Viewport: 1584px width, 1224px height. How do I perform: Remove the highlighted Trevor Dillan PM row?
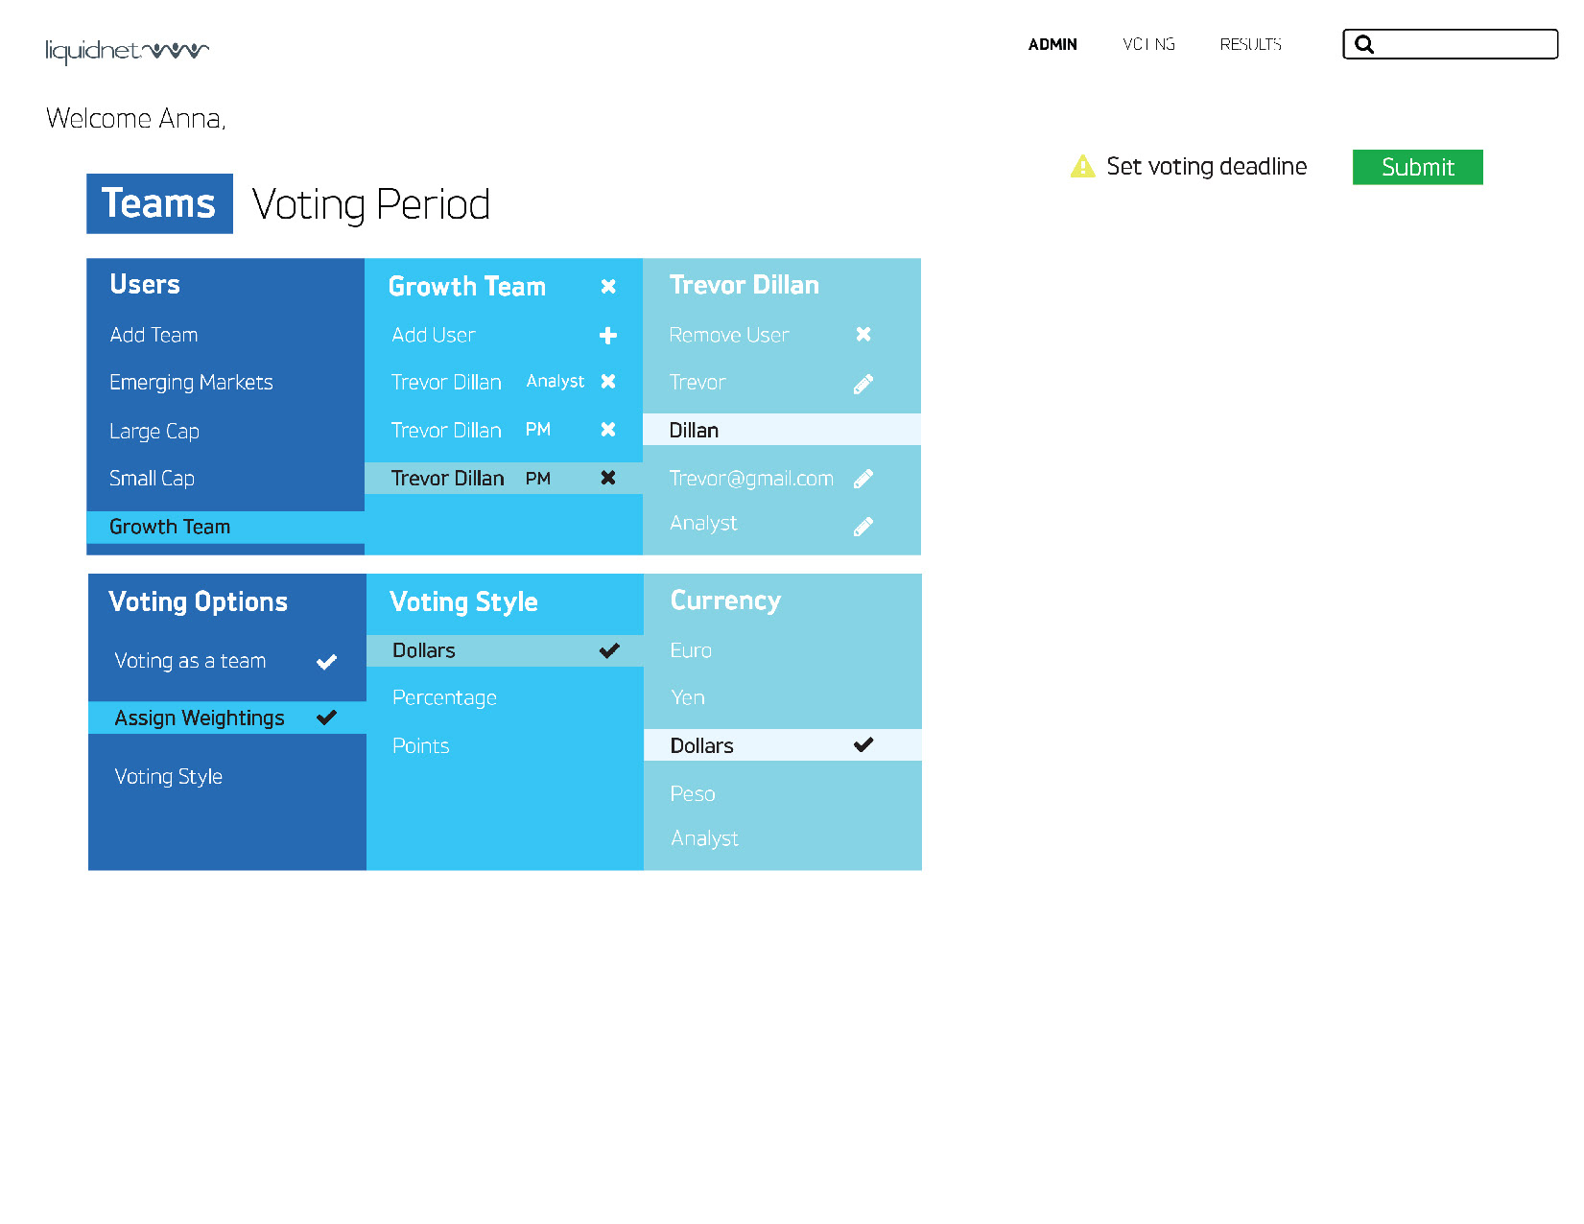coord(608,477)
